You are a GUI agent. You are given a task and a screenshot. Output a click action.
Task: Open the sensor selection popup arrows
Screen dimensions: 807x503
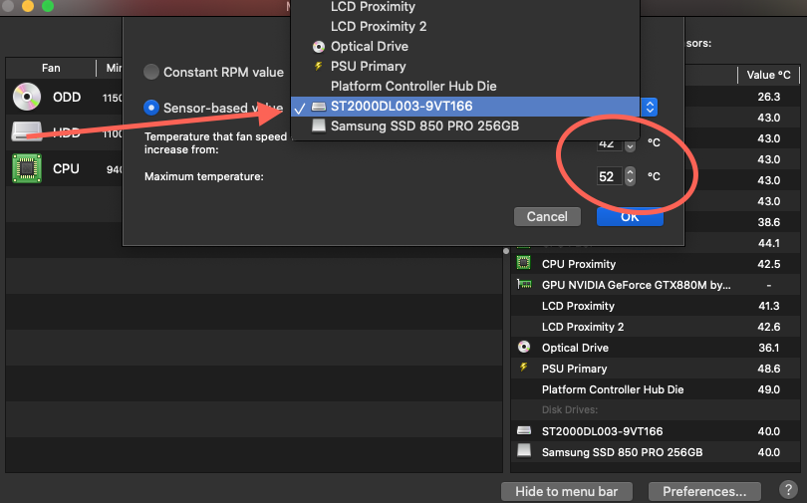tap(650, 107)
